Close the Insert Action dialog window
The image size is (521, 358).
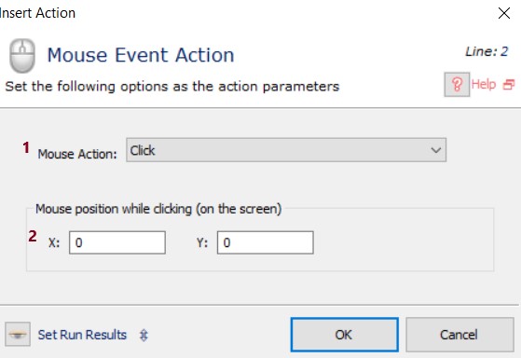[x=504, y=13]
